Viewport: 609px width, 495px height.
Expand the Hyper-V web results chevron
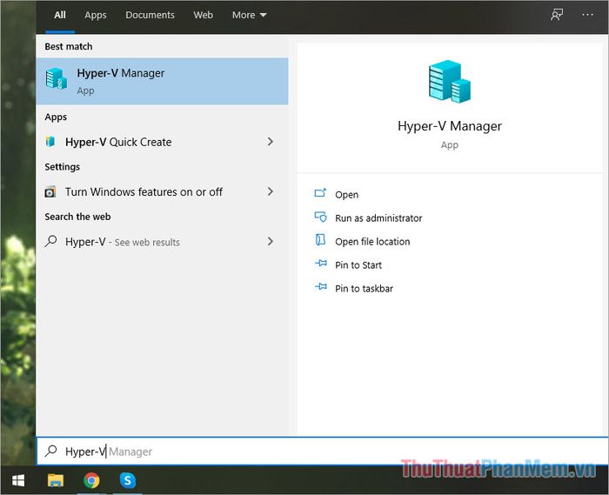pyautogui.click(x=271, y=242)
